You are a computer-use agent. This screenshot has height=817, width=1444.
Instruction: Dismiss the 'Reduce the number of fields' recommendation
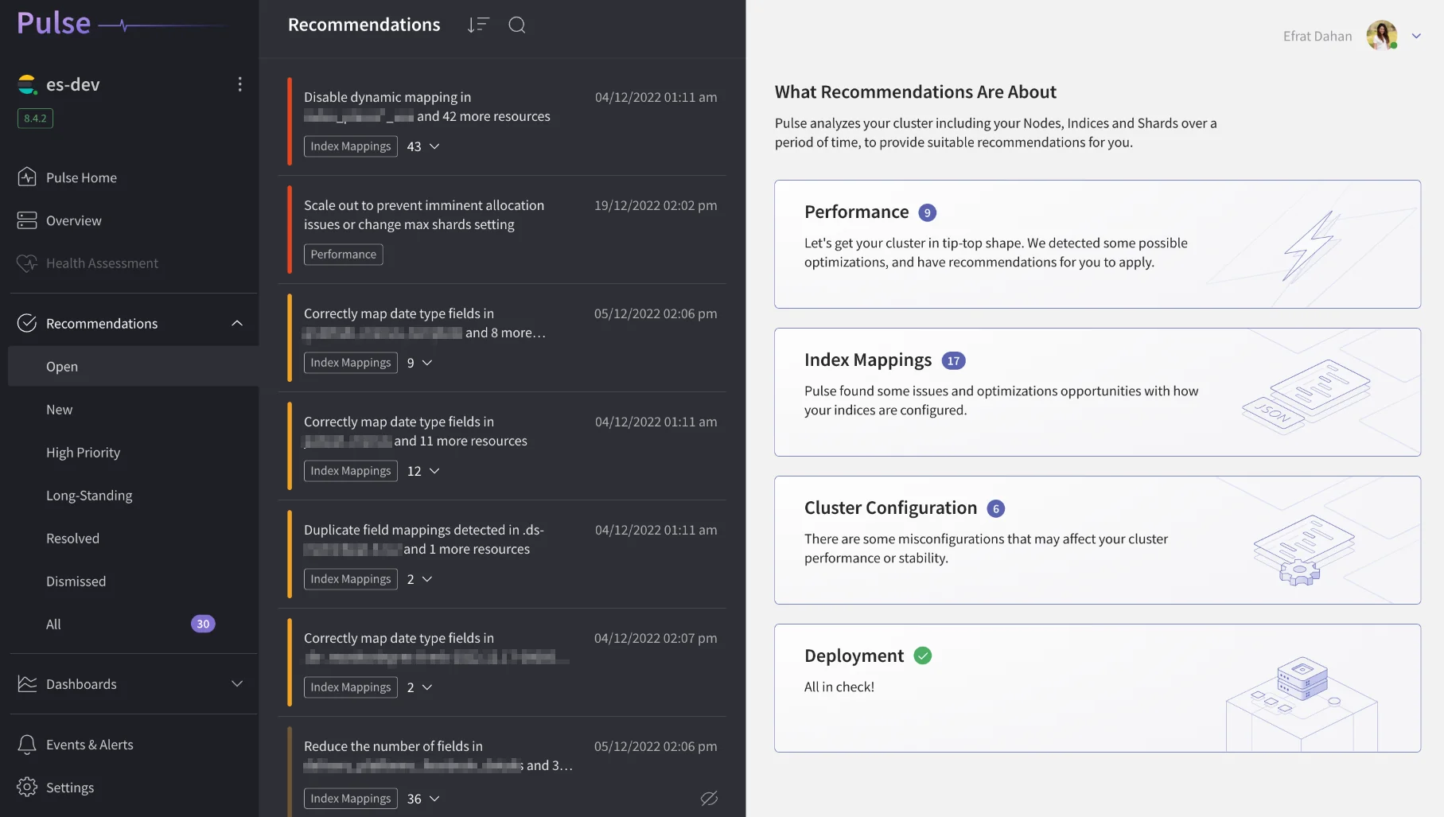[709, 798]
